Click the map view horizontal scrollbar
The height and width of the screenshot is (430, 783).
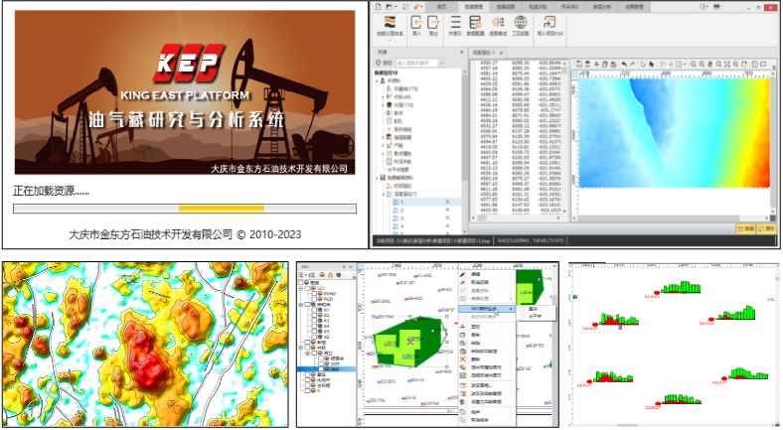(671, 218)
